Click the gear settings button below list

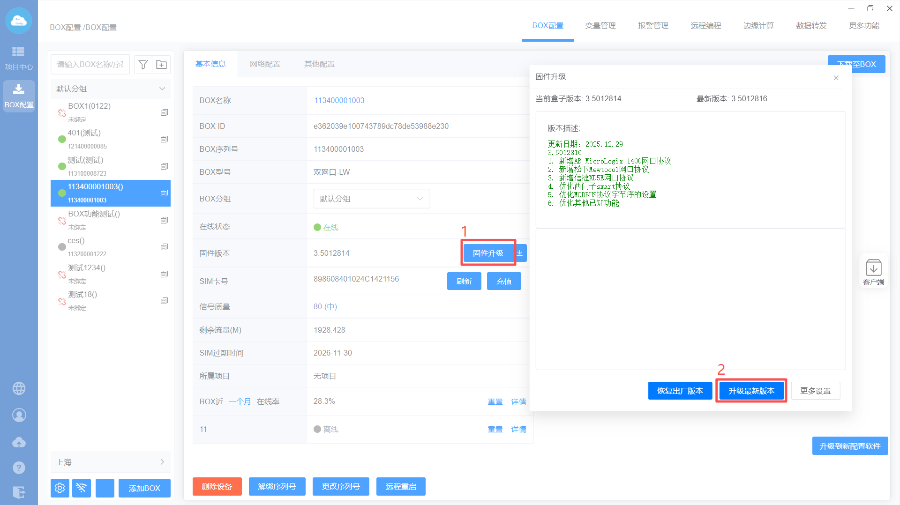(60, 488)
